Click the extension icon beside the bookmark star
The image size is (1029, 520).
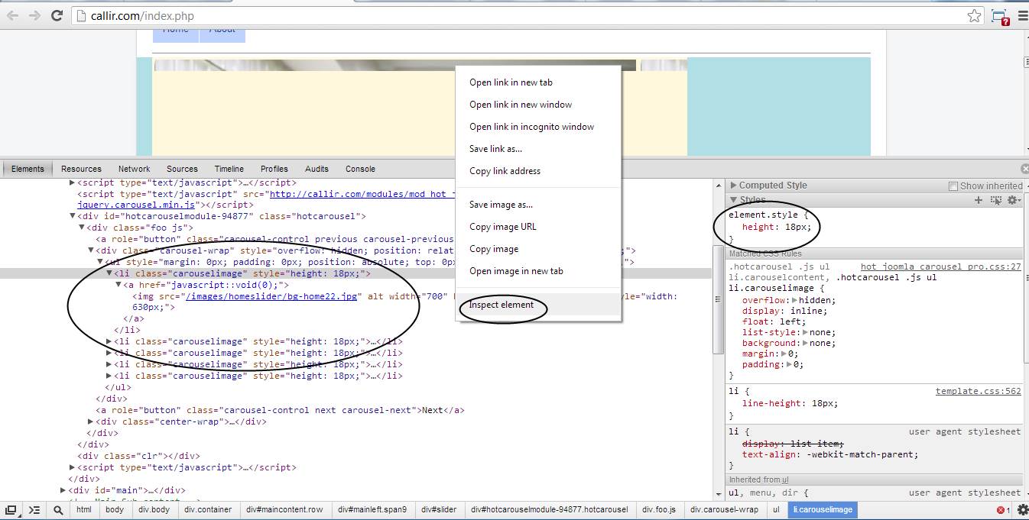[x=999, y=16]
